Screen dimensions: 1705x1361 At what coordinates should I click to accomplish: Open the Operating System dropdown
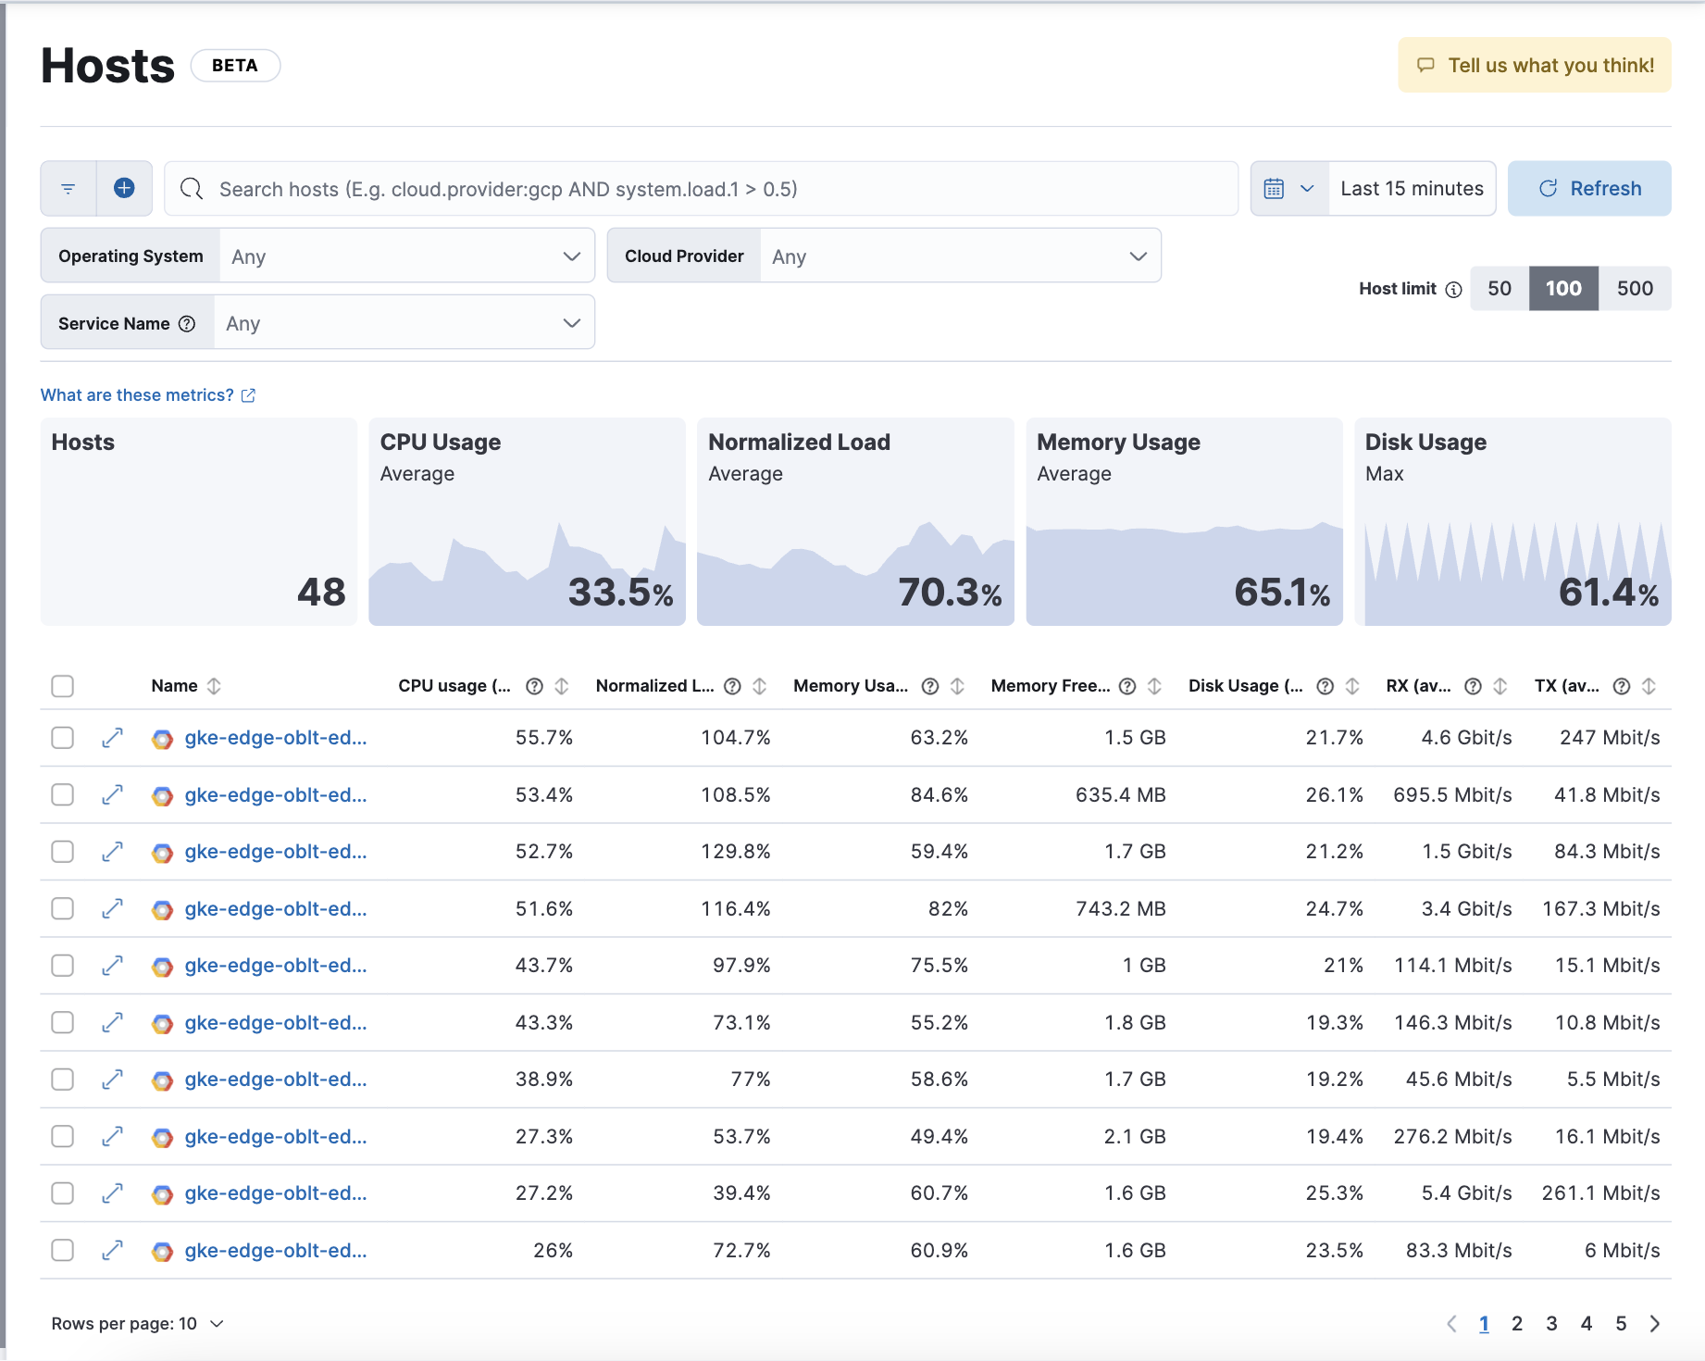tap(407, 256)
